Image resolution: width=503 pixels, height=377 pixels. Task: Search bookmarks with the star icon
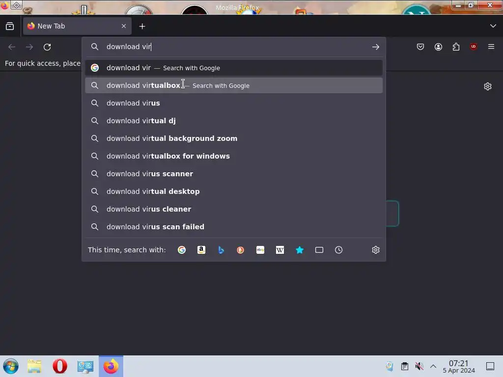coord(300,250)
